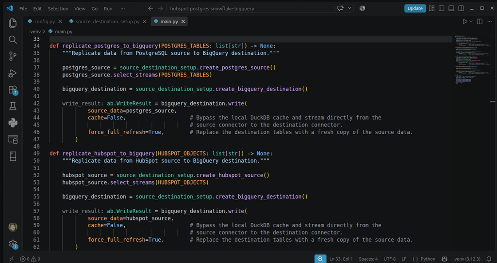The image size is (497, 263).
Task: Click the errors and warnings counter
Action: (30, 259)
